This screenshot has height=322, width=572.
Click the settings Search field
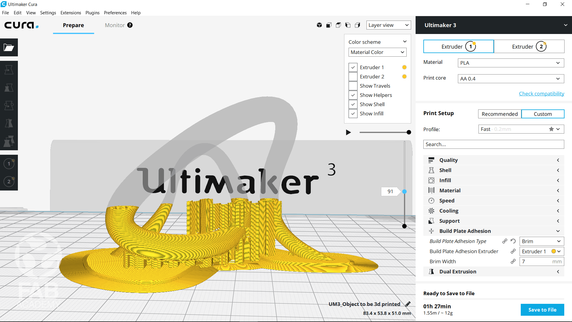coord(494,144)
